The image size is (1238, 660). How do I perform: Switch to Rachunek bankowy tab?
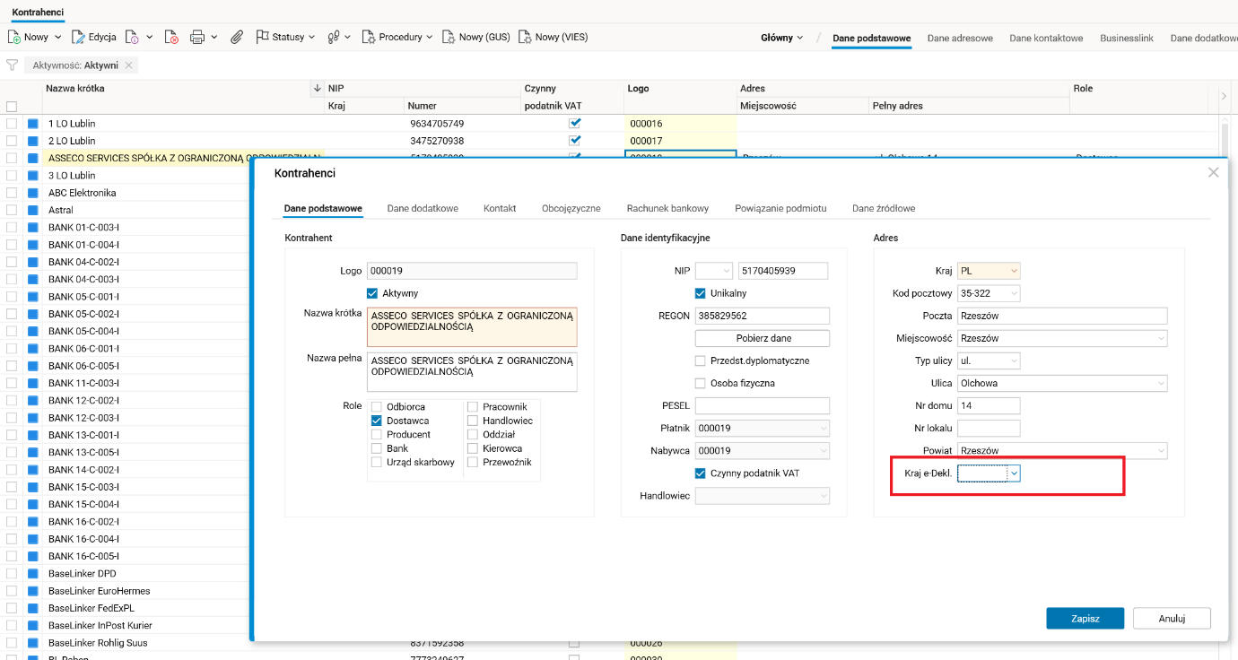(667, 208)
